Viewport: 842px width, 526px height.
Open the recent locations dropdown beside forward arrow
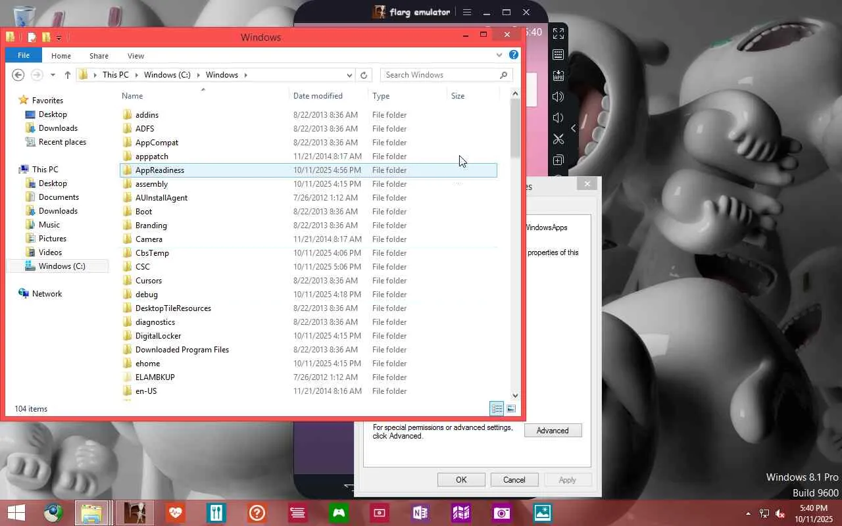53,75
